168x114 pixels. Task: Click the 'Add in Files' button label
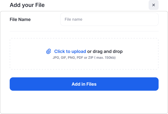(x=84, y=84)
